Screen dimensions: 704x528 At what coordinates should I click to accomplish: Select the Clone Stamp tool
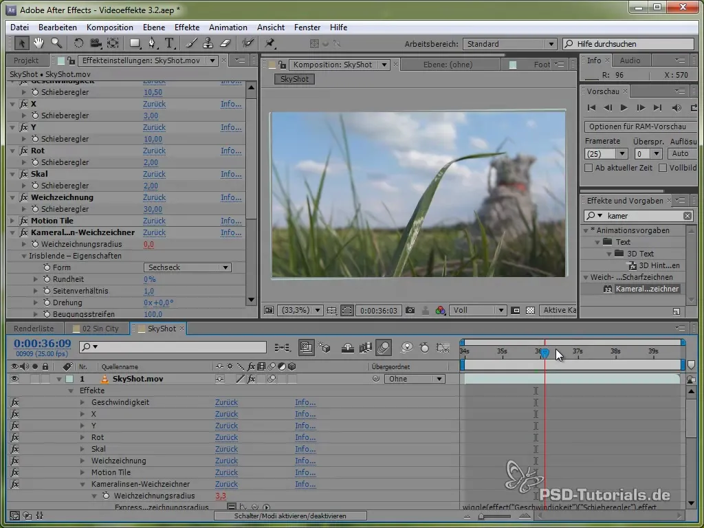tap(208, 43)
